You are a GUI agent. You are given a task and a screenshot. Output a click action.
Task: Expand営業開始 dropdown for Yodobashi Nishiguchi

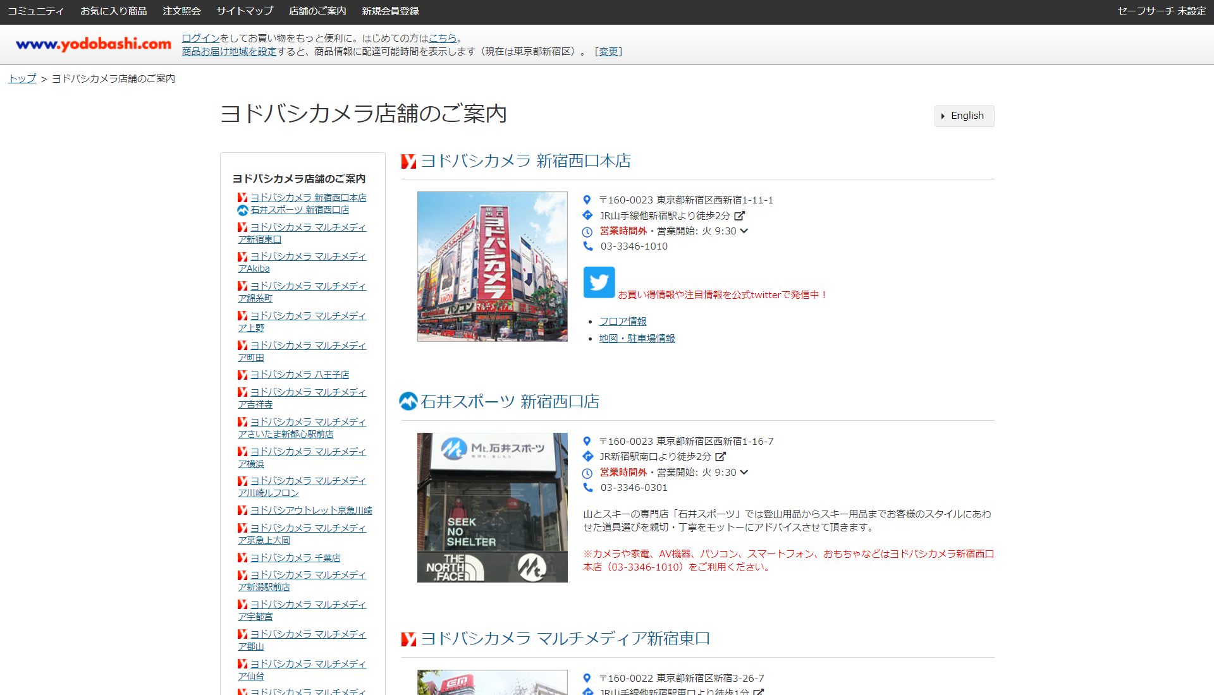[x=744, y=231]
